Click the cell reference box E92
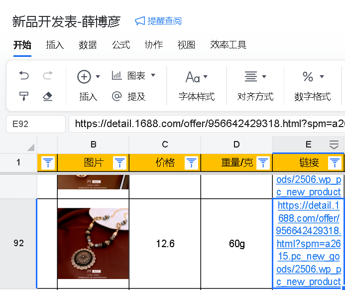Screen dimensions: 345x290 pyautogui.click(x=36, y=124)
